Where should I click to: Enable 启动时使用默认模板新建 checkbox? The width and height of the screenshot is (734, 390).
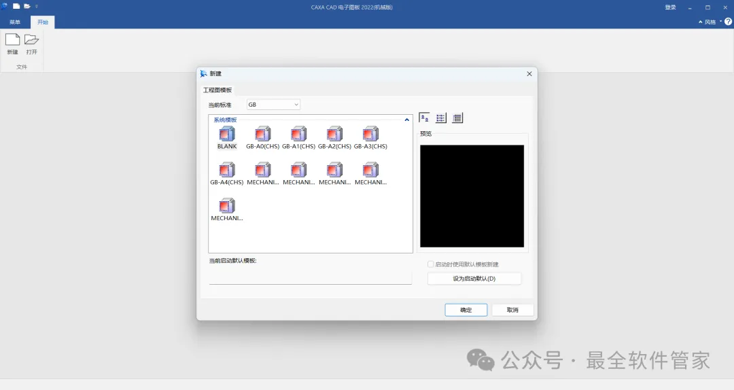(431, 264)
